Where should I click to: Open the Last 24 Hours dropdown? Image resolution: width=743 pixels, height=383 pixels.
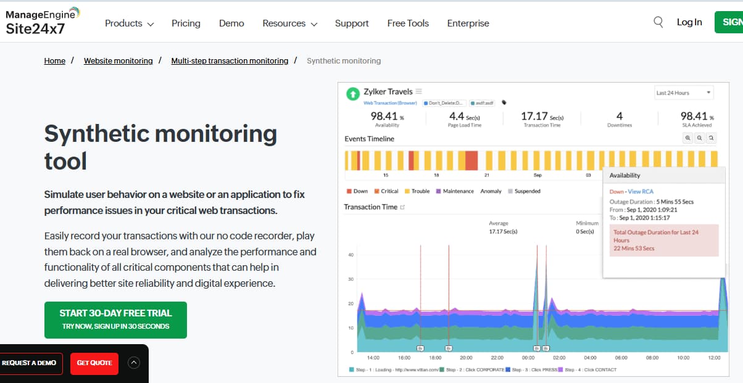pyautogui.click(x=683, y=92)
